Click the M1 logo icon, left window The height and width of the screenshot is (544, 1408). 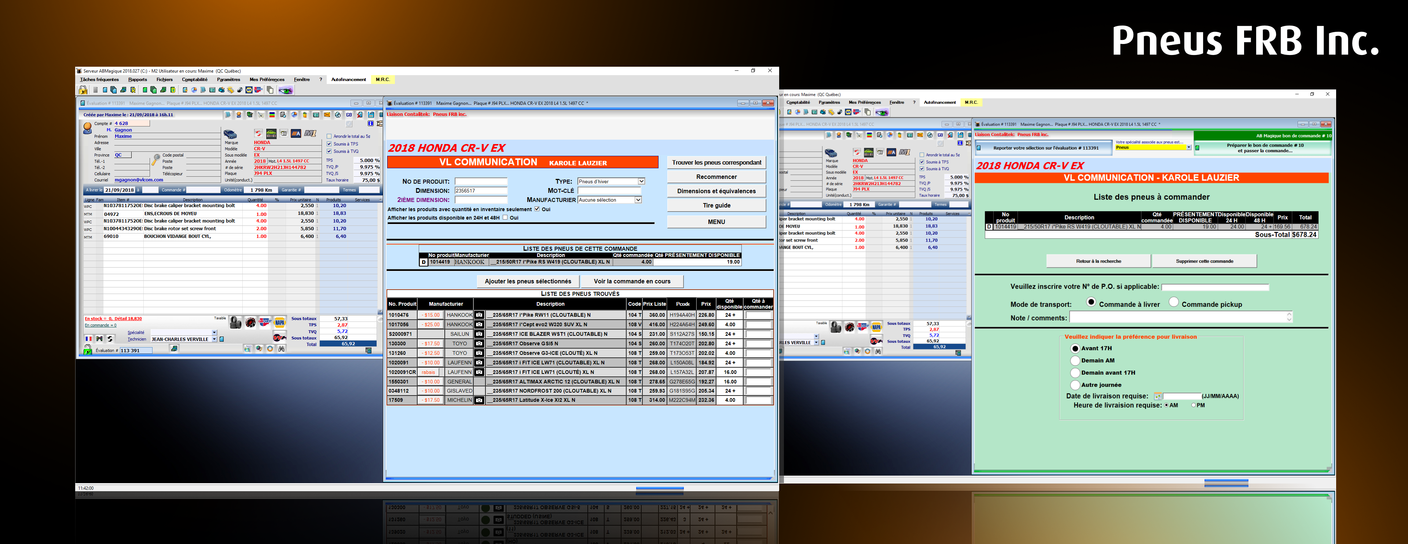click(x=311, y=133)
